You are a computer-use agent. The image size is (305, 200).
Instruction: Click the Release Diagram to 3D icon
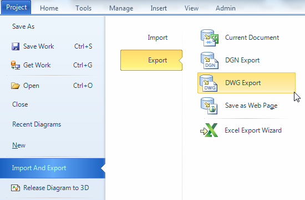(16, 188)
